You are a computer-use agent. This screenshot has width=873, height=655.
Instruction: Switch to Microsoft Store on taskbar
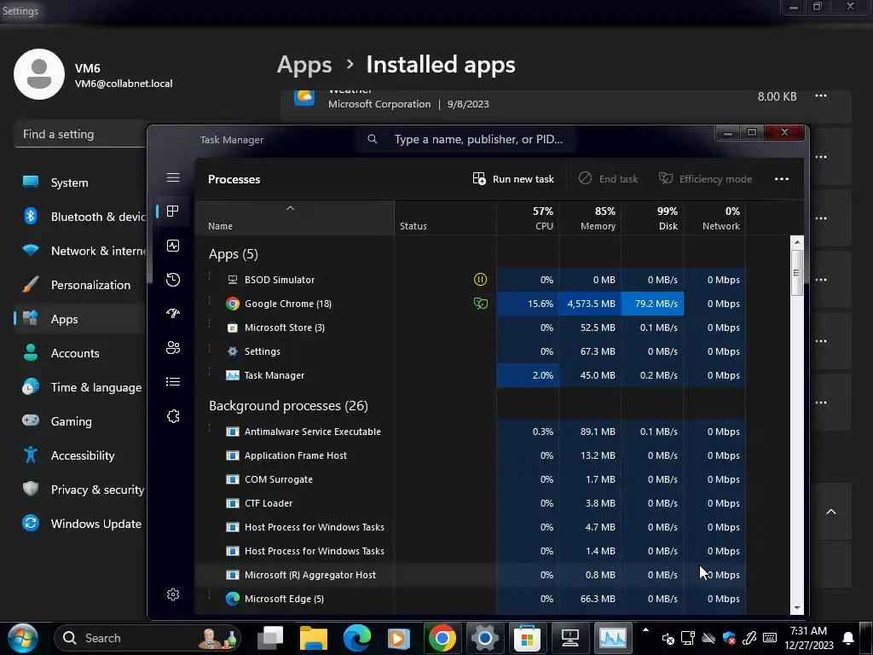click(x=527, y=638)
